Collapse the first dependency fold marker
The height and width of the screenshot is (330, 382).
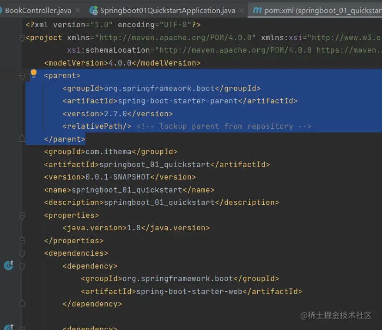[22, 266]
